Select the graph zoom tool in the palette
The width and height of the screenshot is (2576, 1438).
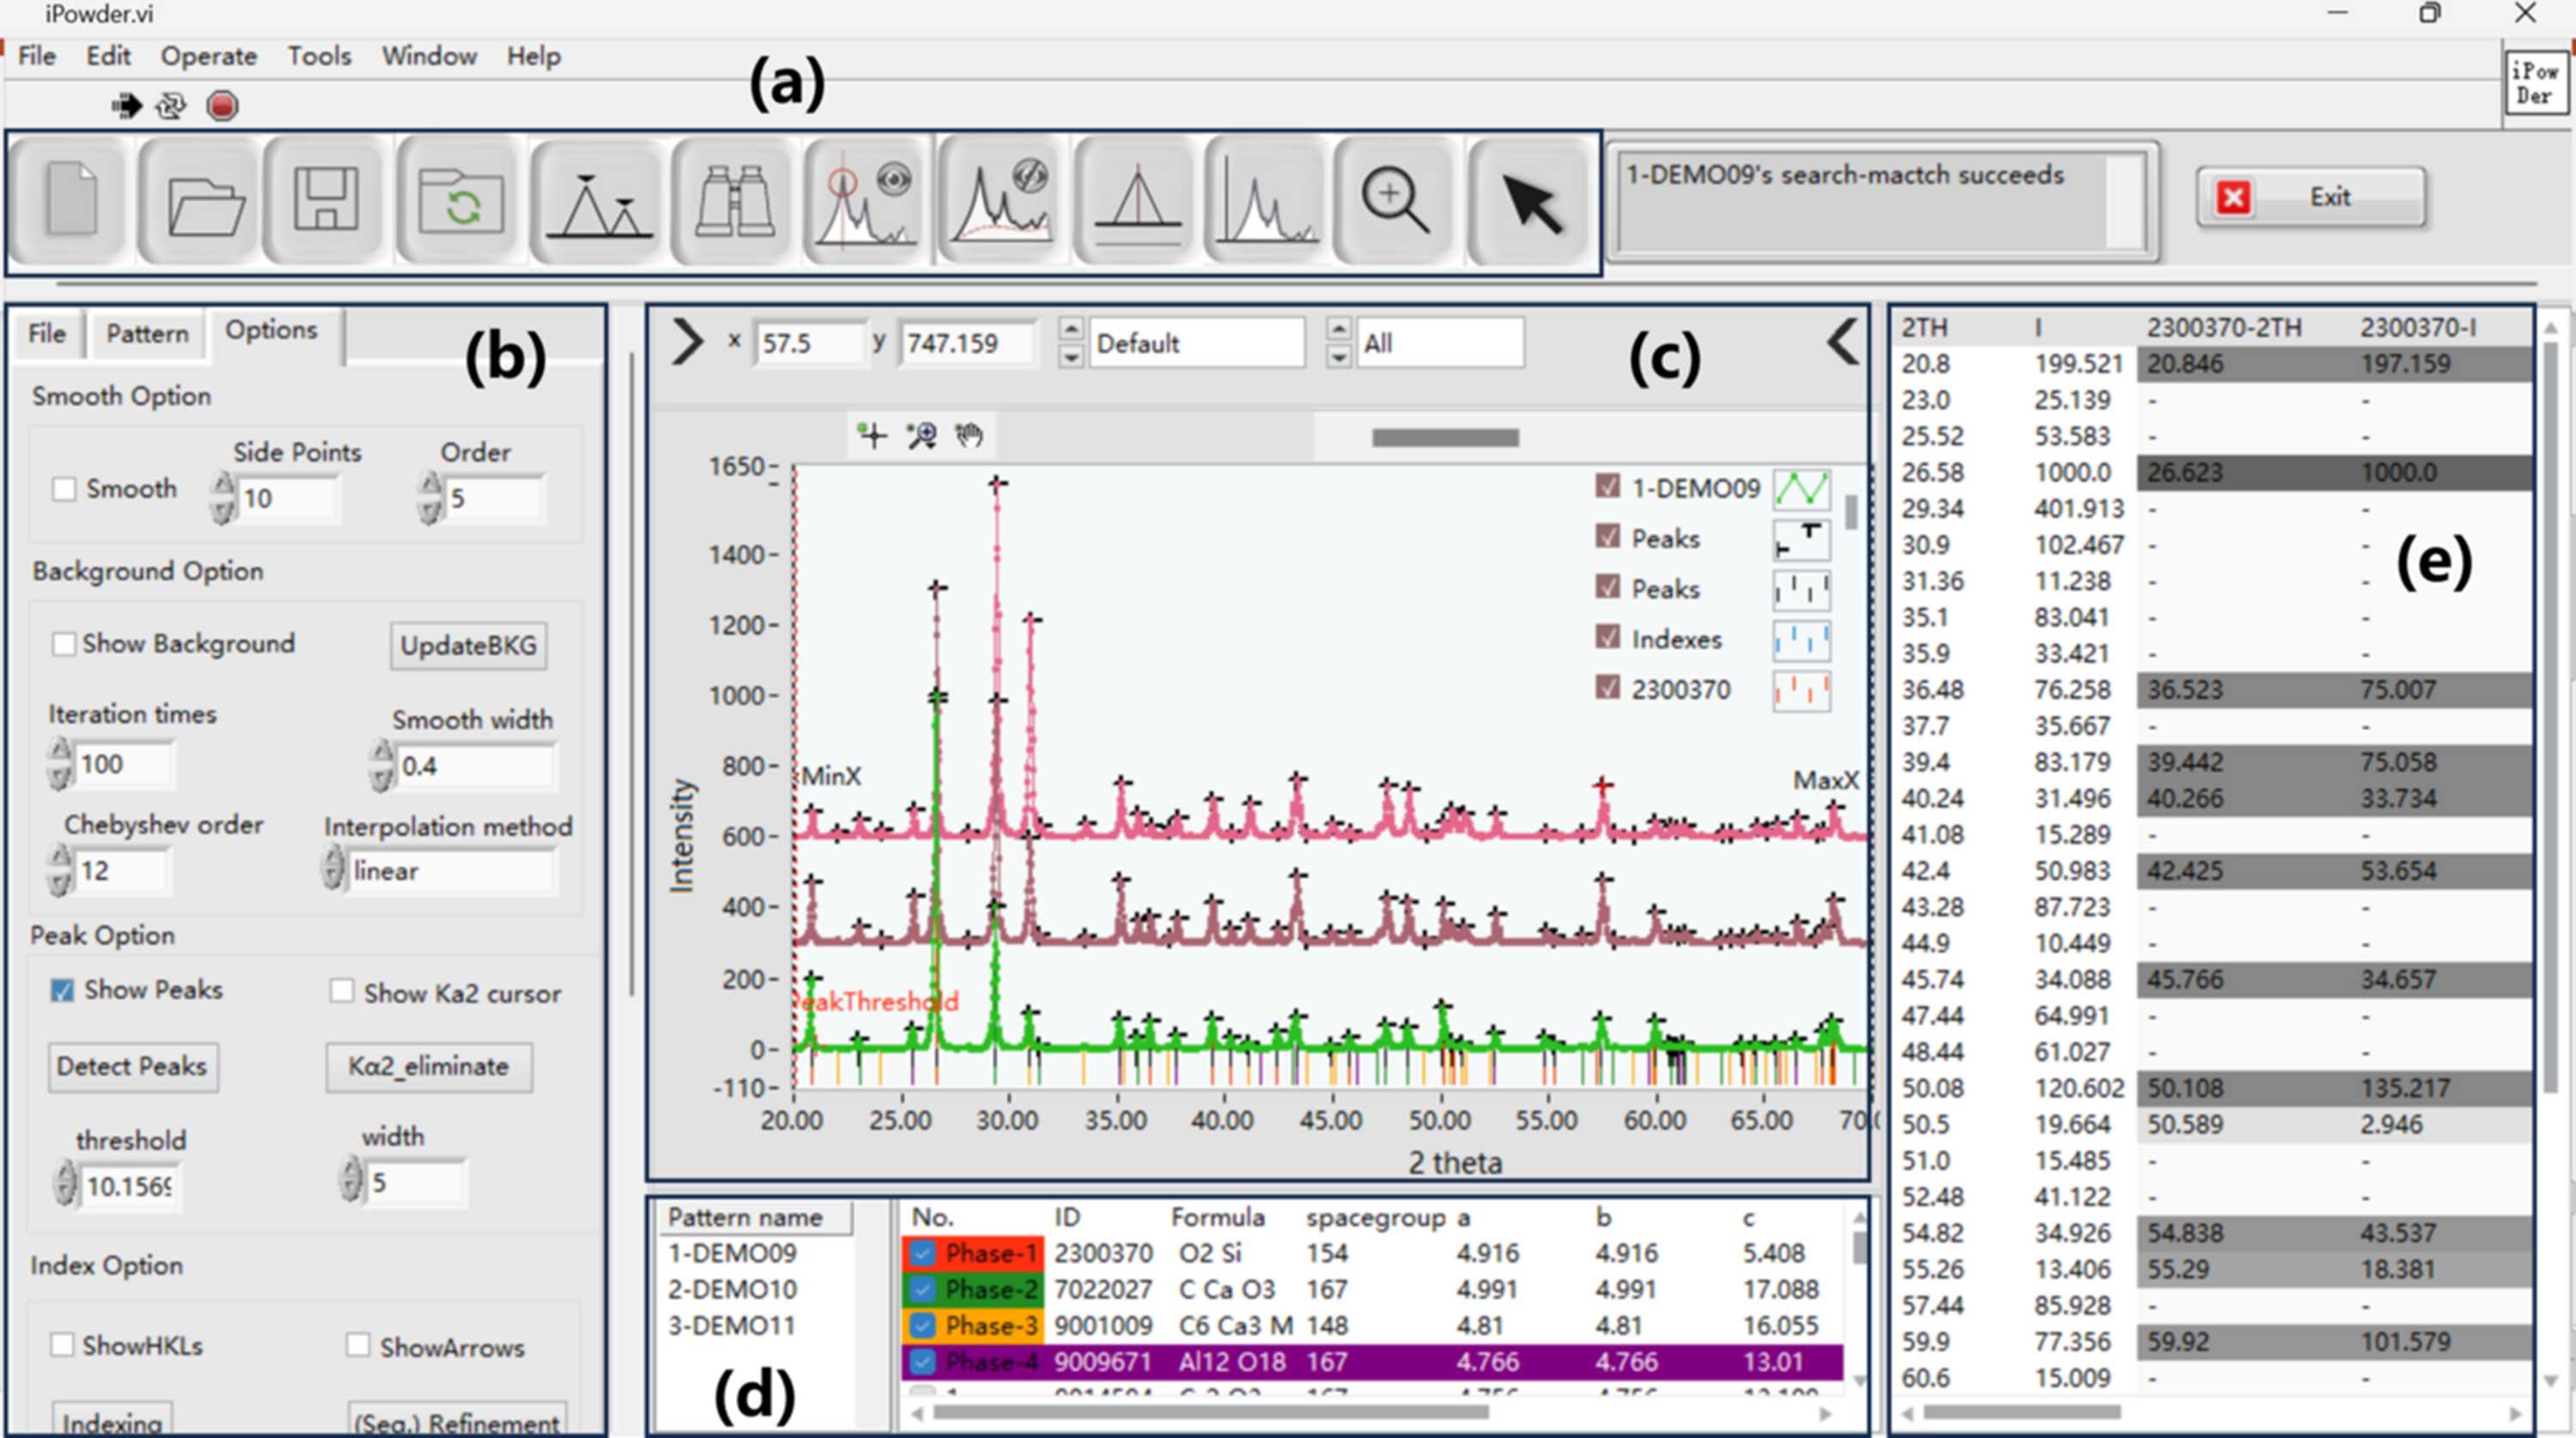921,435
